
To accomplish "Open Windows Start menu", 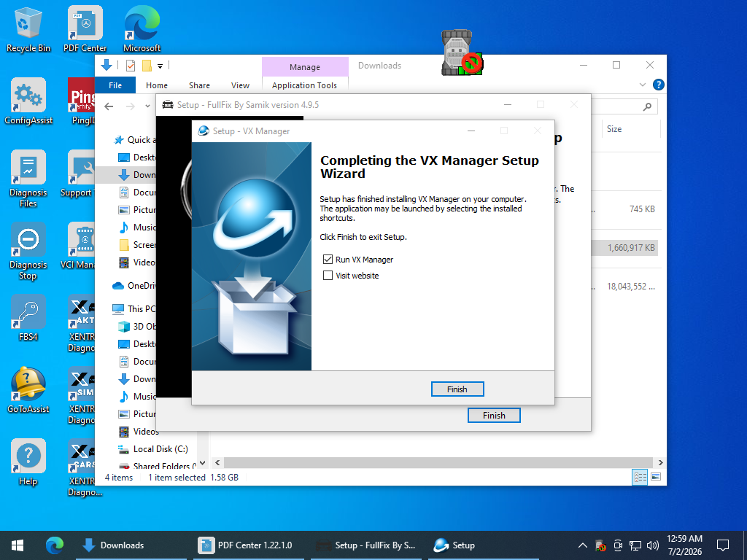I will point(18,545).
